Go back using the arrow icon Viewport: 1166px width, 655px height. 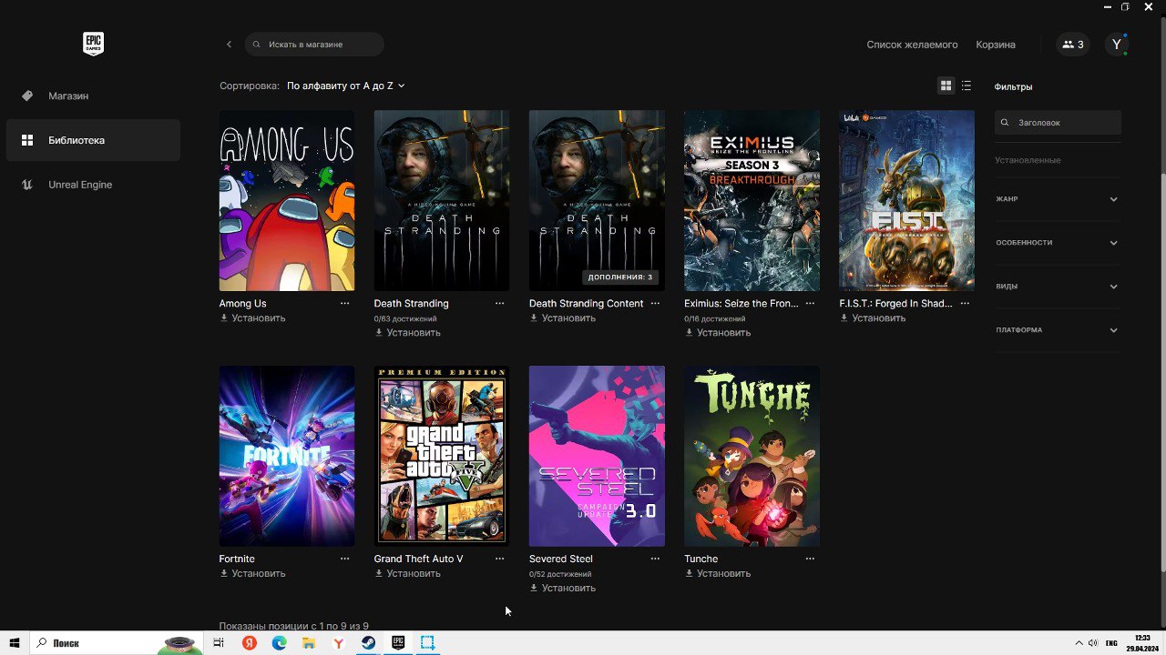pos(229,45)
